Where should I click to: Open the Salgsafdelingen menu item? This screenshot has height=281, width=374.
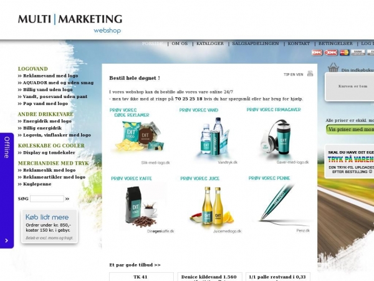254,44
